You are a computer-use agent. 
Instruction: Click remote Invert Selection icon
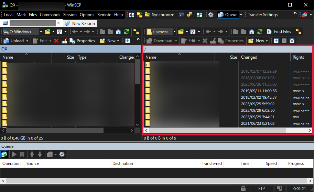coord(292,41)
